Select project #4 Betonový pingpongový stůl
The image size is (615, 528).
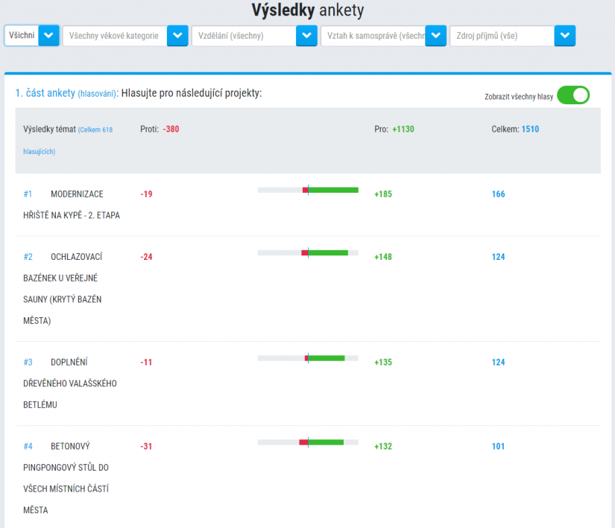66,478
